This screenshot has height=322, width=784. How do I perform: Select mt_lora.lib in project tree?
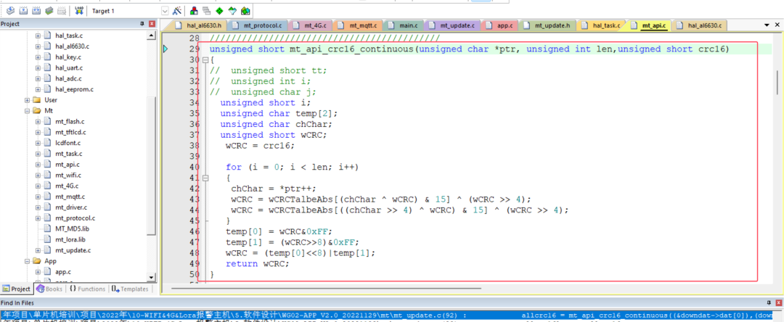(x=70, y=239)
